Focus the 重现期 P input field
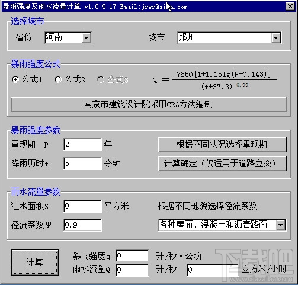Image resolution: width=298 pixels, height=285 pixels. 82,145
